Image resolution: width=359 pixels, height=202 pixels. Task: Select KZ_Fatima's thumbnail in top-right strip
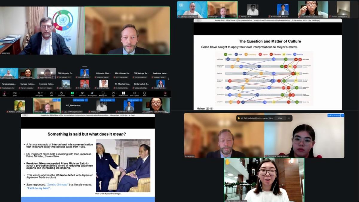[x=313, y=10]
